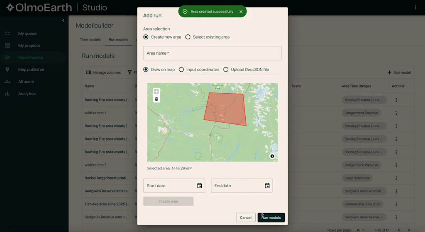Open actions menu for wildfire test 4 row
Viewport: 425px width, 232px height.
(396, 113)
